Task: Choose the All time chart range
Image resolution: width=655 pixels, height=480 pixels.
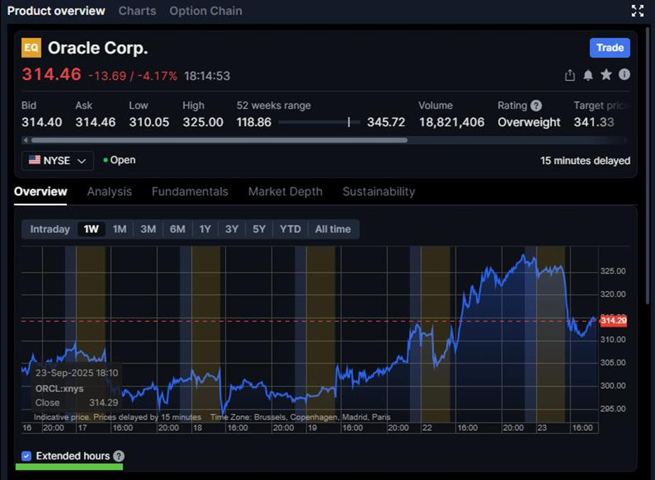Action: [x=332, y=229]
